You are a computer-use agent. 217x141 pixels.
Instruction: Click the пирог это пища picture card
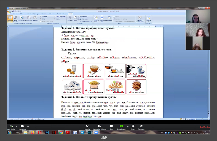tap(136, 87)
